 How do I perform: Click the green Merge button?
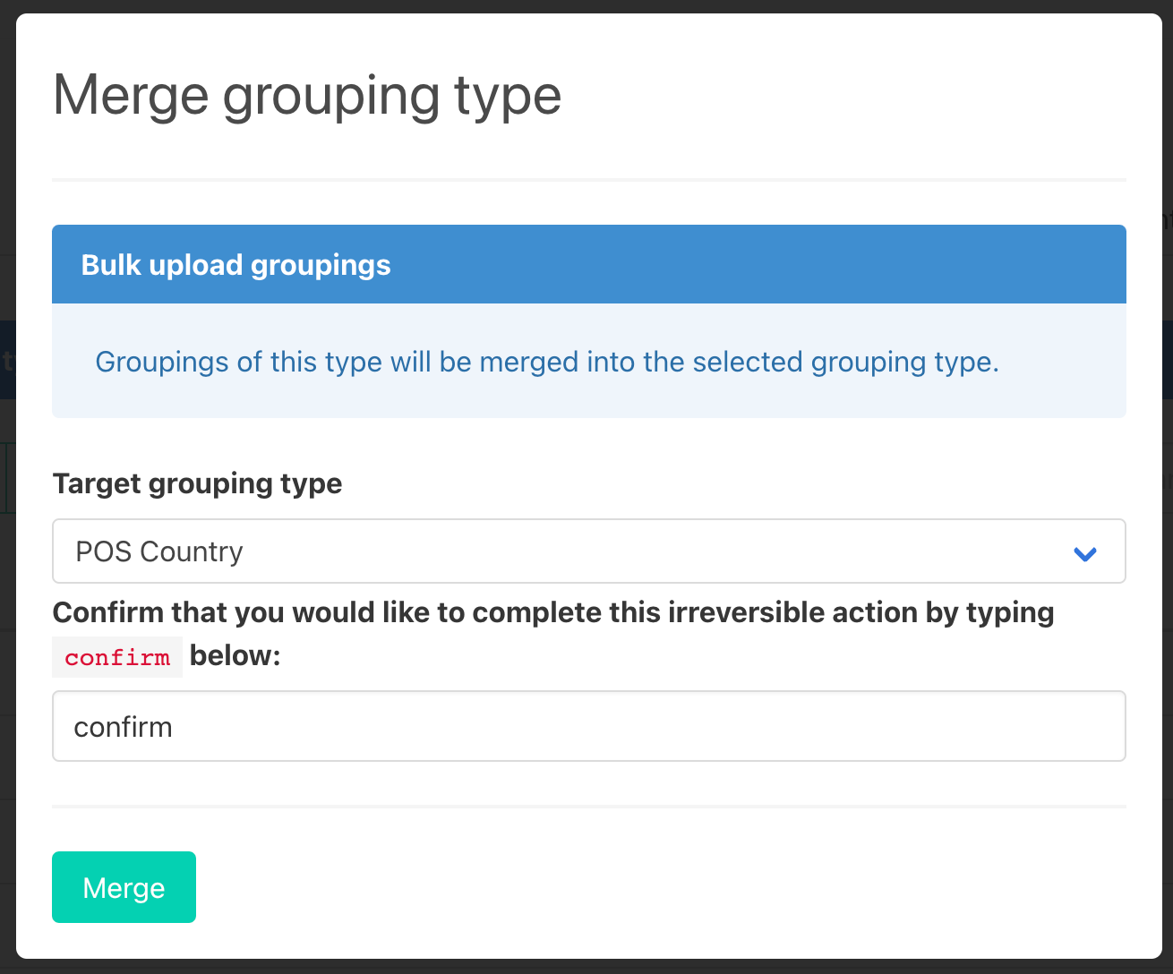[x=124, y=887]
